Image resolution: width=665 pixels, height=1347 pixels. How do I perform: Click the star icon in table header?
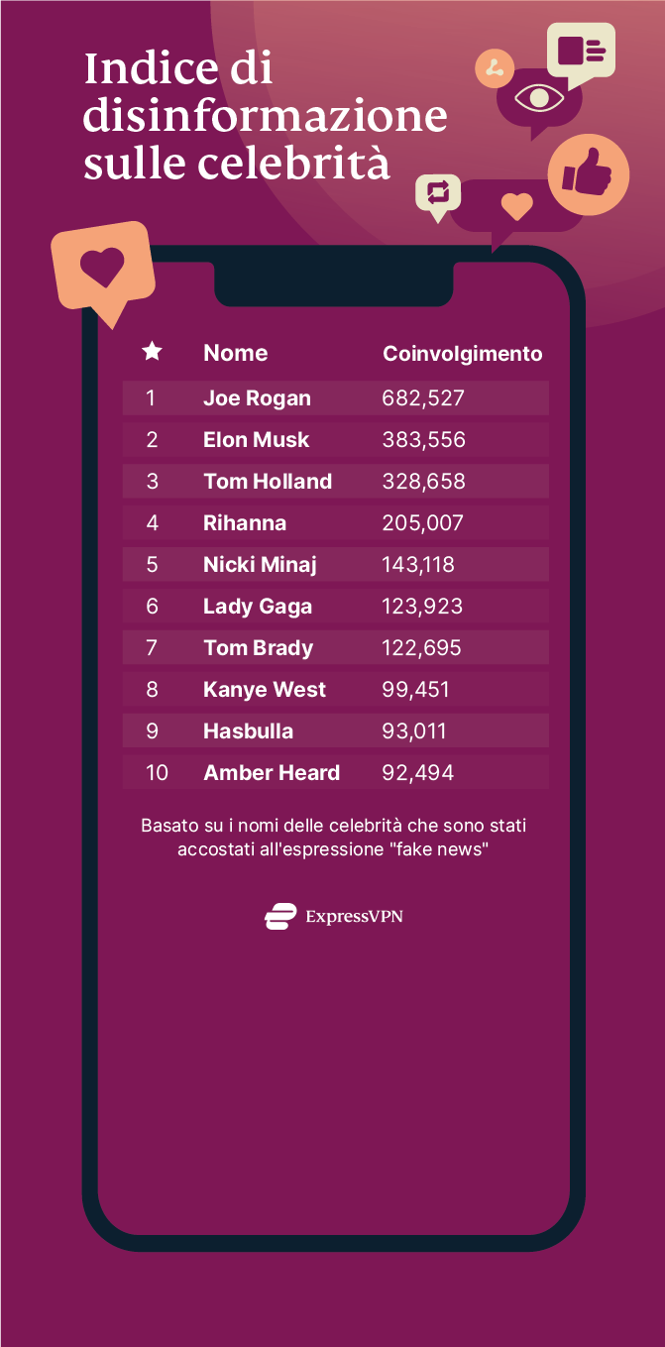[152, 352]
